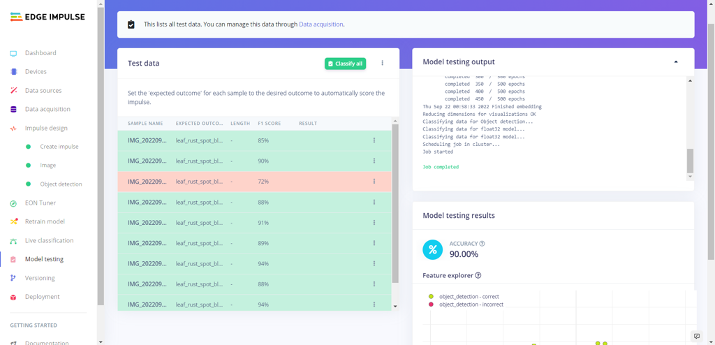Follow the Data acquisition link in banner

click(320, 24)
